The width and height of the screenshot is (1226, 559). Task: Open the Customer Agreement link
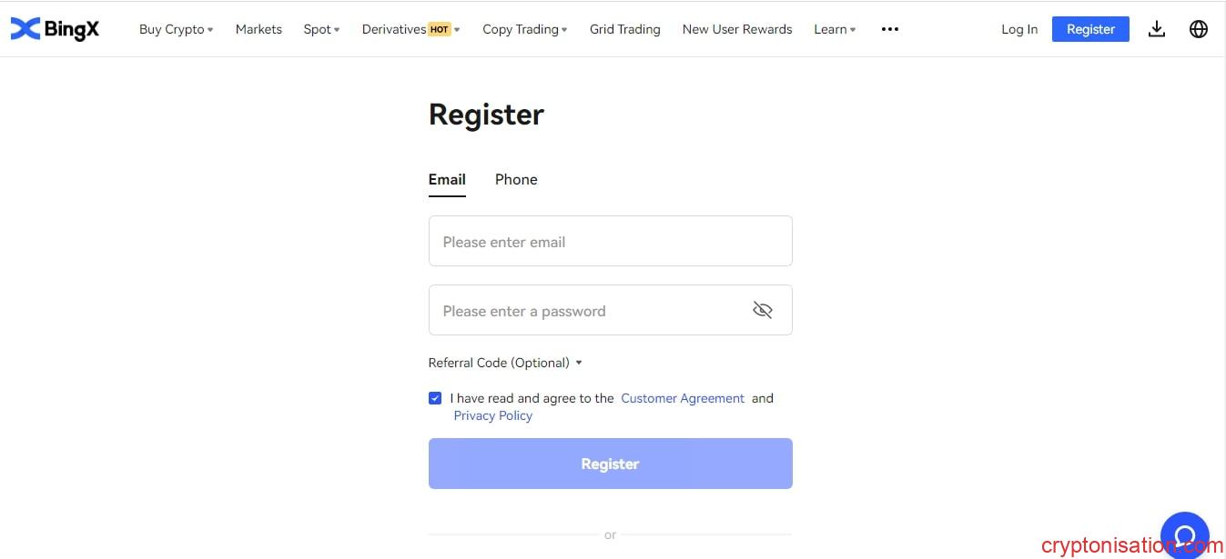[683, 398]
